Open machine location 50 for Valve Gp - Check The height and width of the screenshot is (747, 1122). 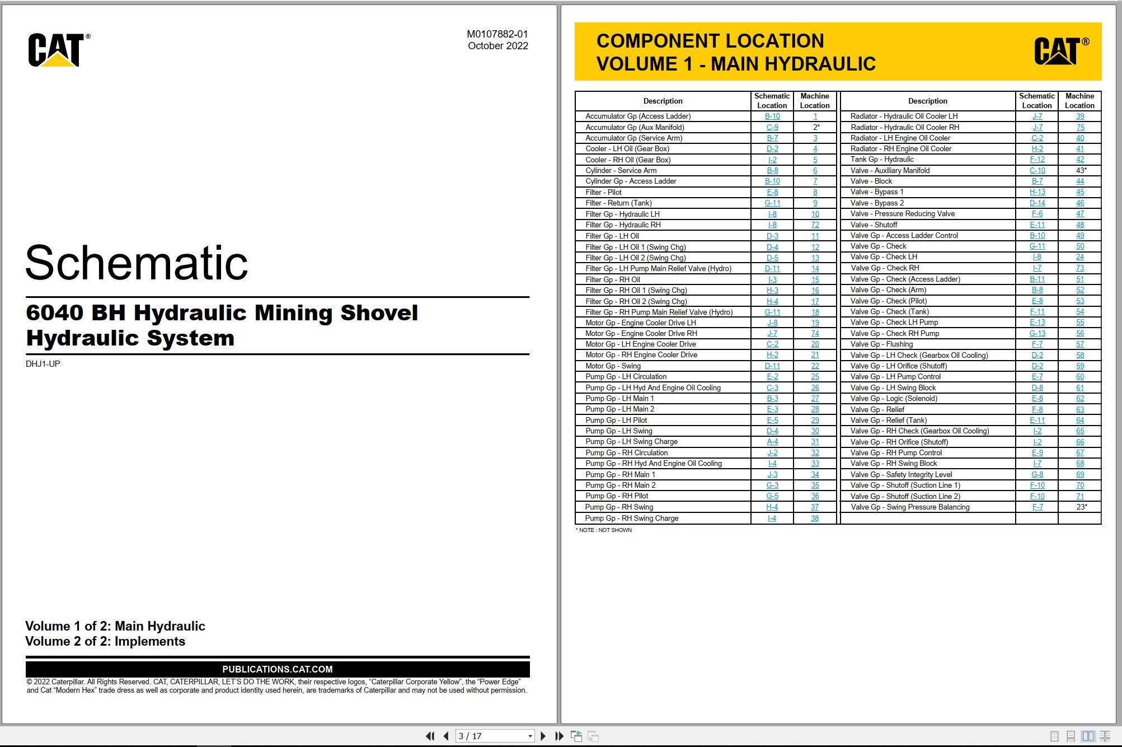[x=1080, y=246]
